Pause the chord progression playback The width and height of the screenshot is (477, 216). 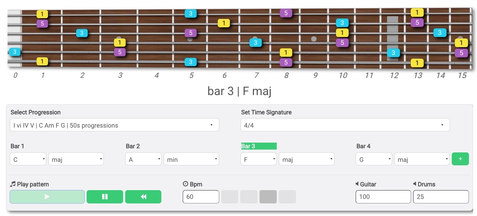(105, 196)
